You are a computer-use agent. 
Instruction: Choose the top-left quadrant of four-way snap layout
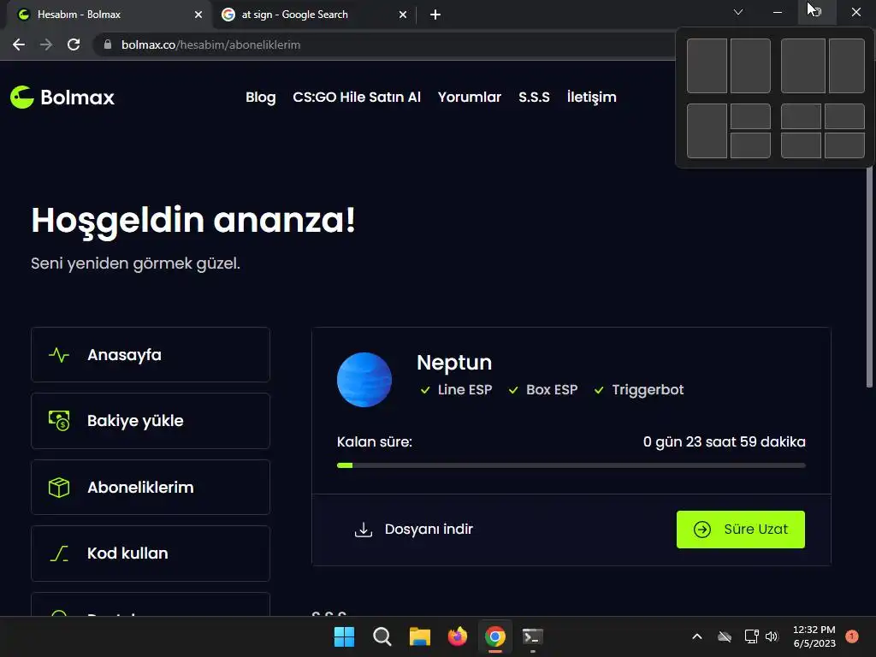[x=801, y=116]
